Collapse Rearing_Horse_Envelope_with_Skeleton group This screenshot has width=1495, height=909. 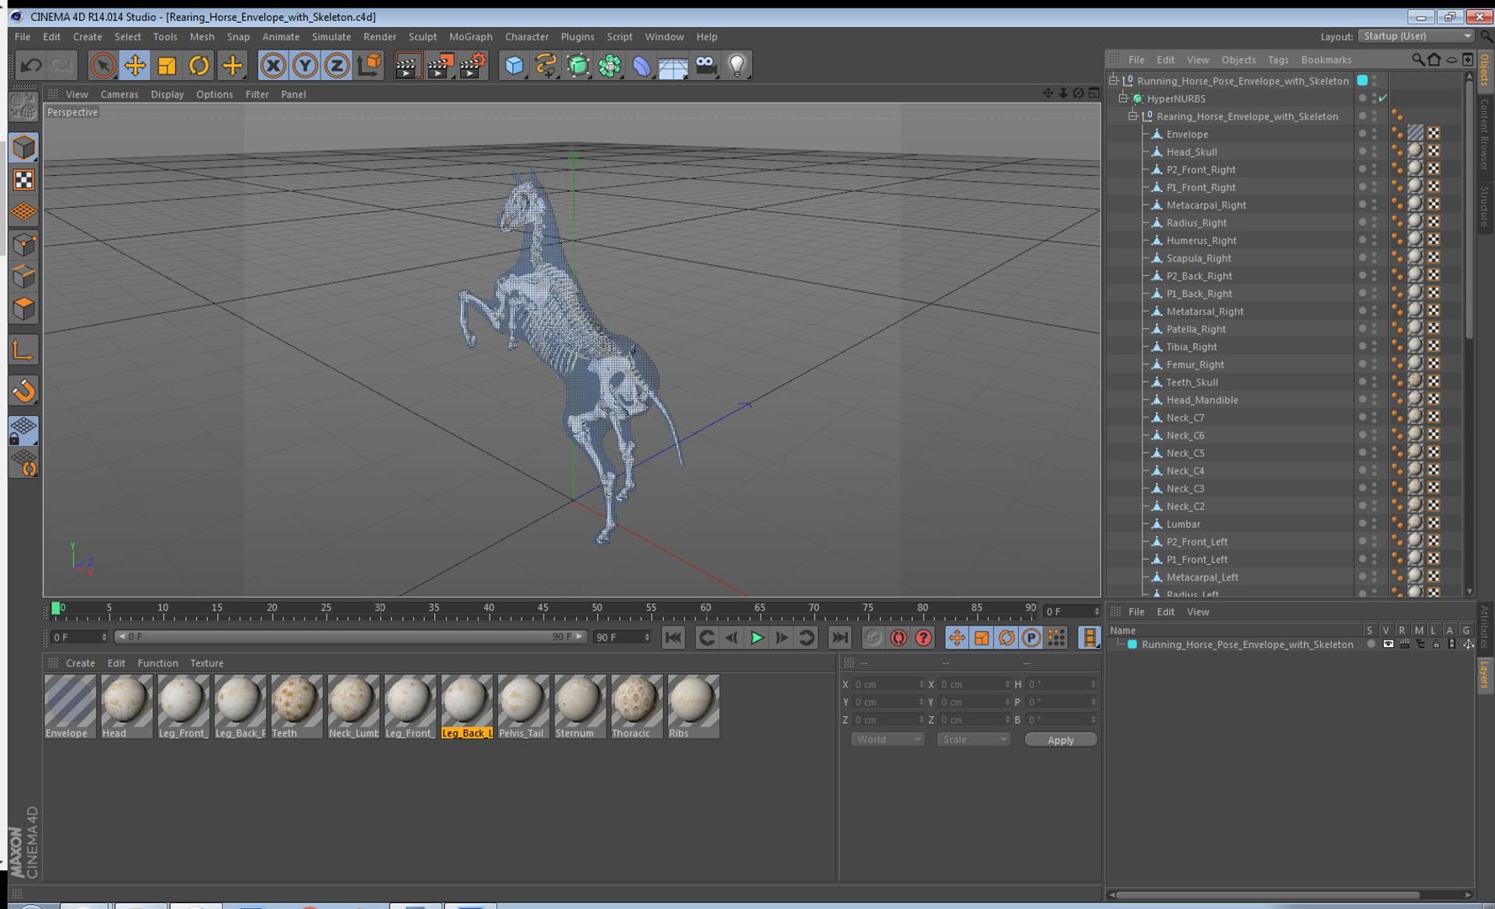point(1133,116)
